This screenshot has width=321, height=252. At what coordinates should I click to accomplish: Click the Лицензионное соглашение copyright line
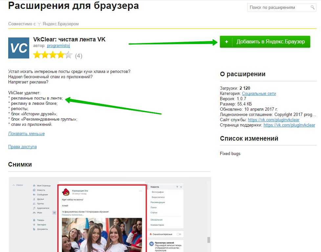click(268, 115)
